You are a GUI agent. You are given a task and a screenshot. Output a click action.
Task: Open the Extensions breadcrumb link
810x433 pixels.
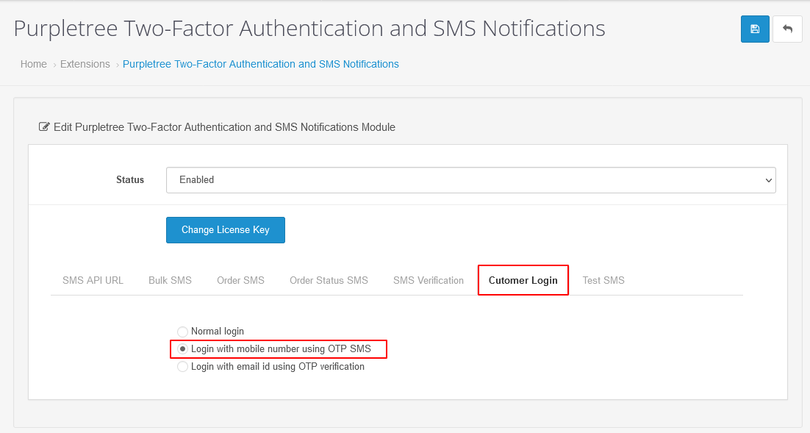(85, 64)
